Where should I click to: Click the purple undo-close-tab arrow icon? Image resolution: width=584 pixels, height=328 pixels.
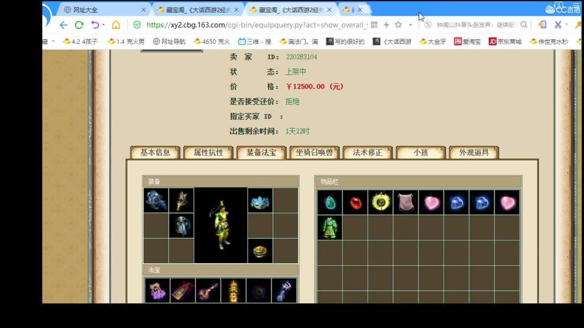(x=95, y=25)
